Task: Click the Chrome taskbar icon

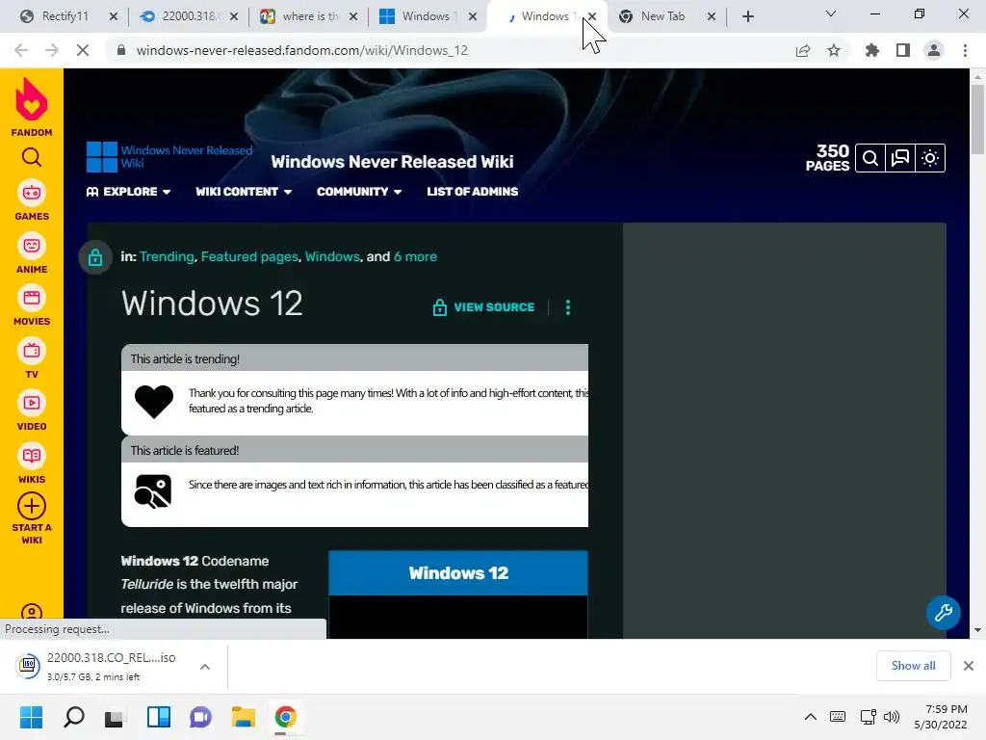Action: click(285, 717)
